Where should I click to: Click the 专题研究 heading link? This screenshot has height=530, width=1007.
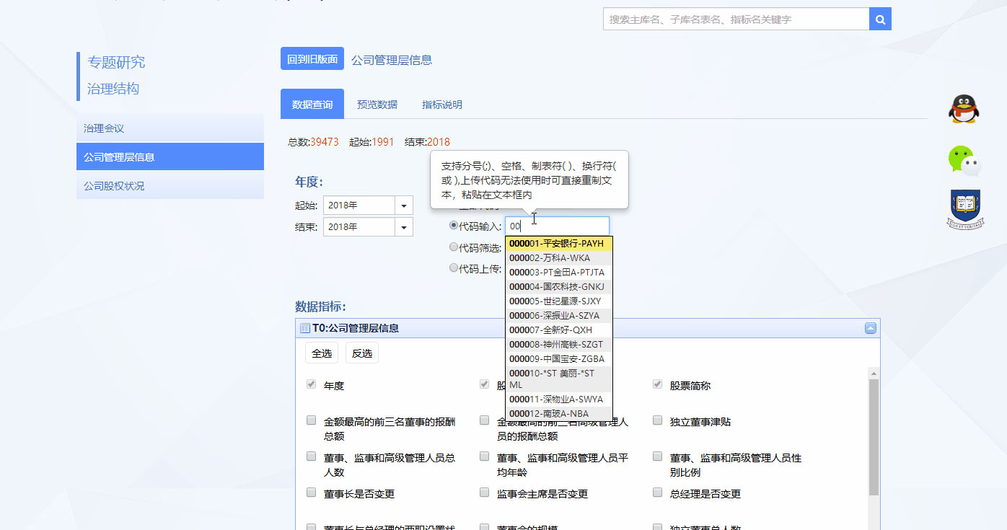(116, 62)
